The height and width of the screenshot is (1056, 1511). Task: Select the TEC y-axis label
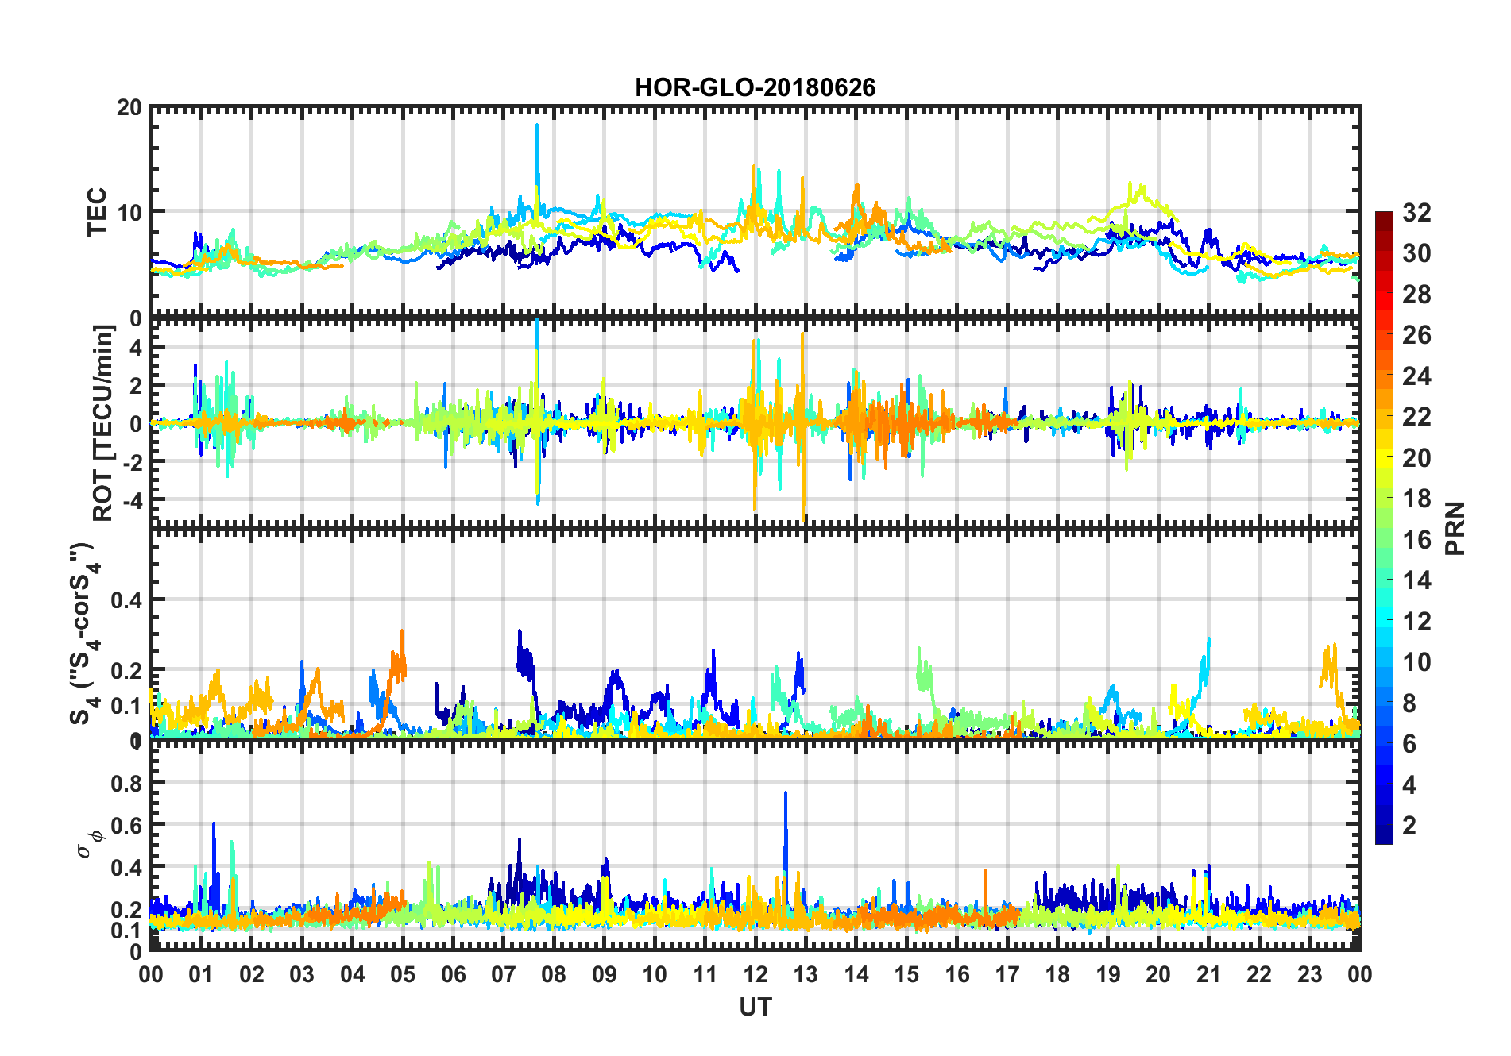pyautogui.click(x=97, y=211)
